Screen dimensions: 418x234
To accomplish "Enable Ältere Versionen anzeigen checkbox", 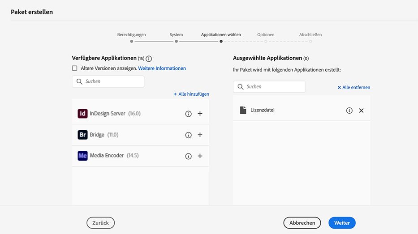I will [75, 68].
